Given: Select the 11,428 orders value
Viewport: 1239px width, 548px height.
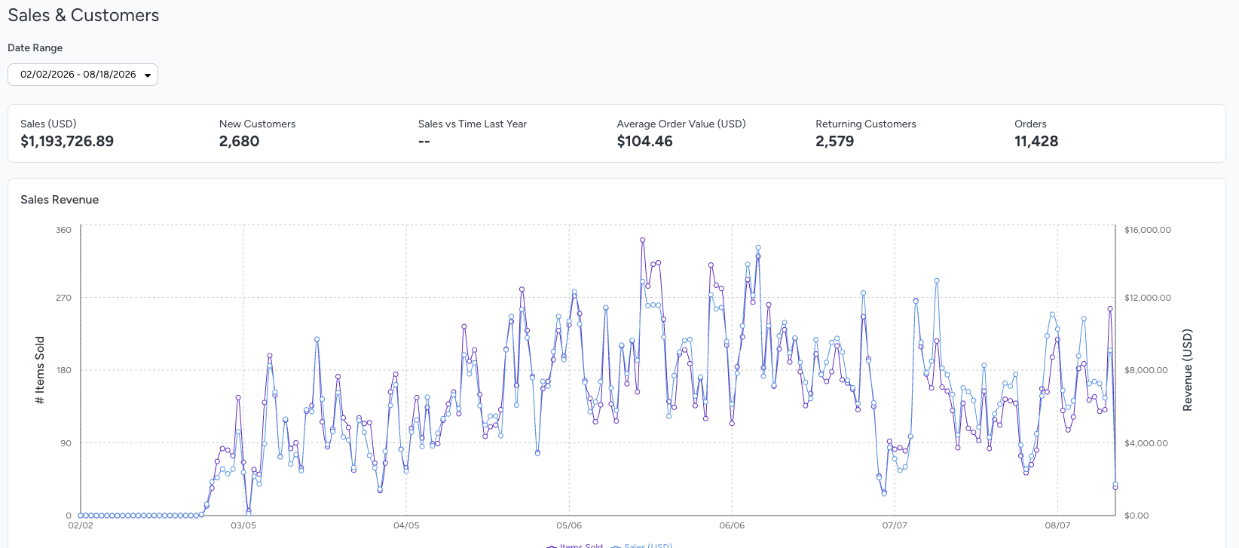Looking at the screenshot, I should click(1036, 141).
